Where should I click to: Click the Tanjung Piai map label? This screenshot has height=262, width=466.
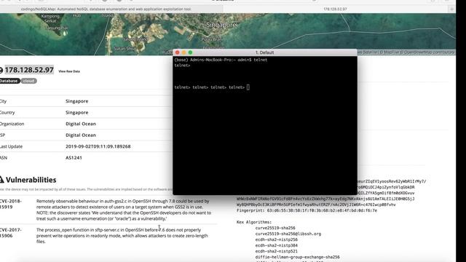[x=57, y=28]
